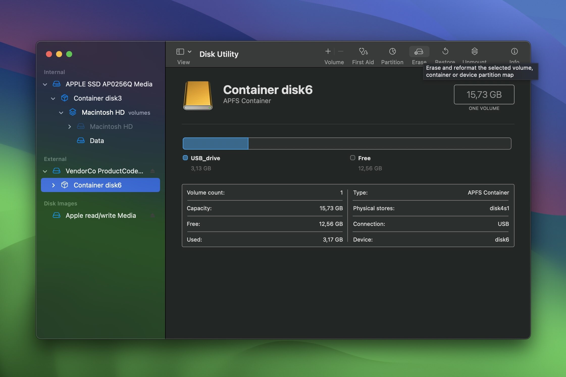566x377 pixels.
Task: Select VendorCo ProductCode external disk
Action: tap(100, 171)
